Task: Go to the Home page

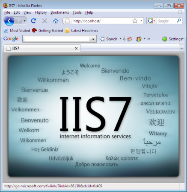Action: [x=56, y=21]
